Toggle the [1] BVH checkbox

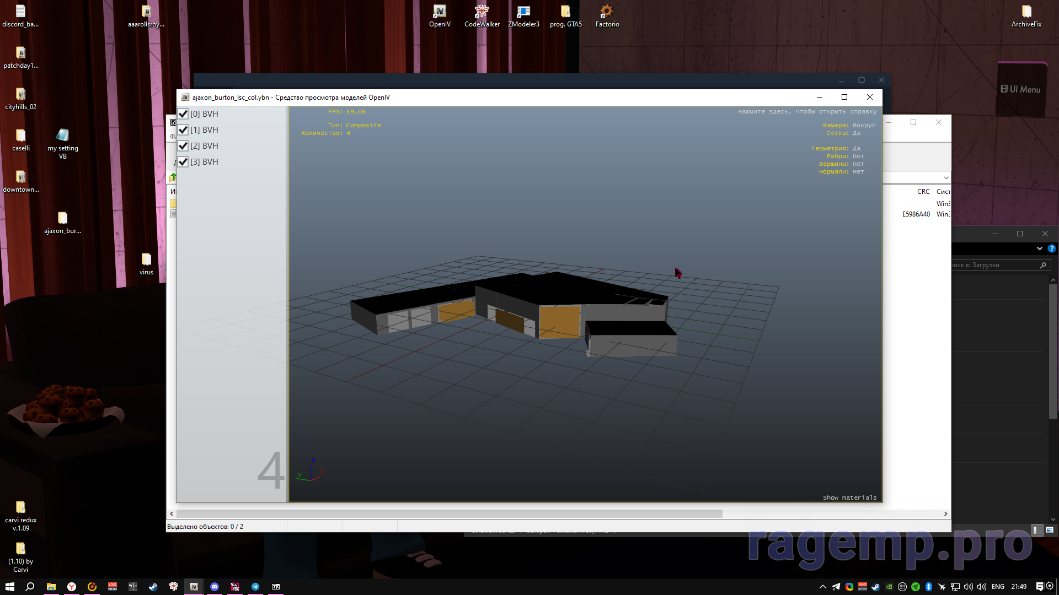(183, 130)
